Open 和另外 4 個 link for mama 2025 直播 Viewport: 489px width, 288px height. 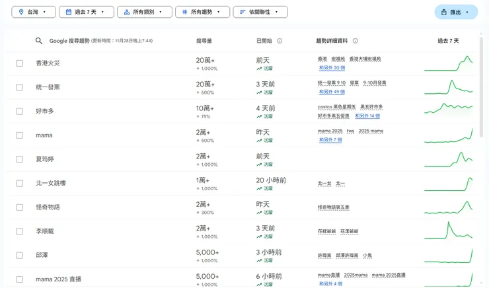[x=330, y=283]
